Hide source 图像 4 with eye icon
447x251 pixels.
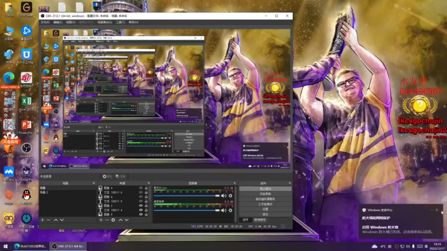[x=141, y=197]
